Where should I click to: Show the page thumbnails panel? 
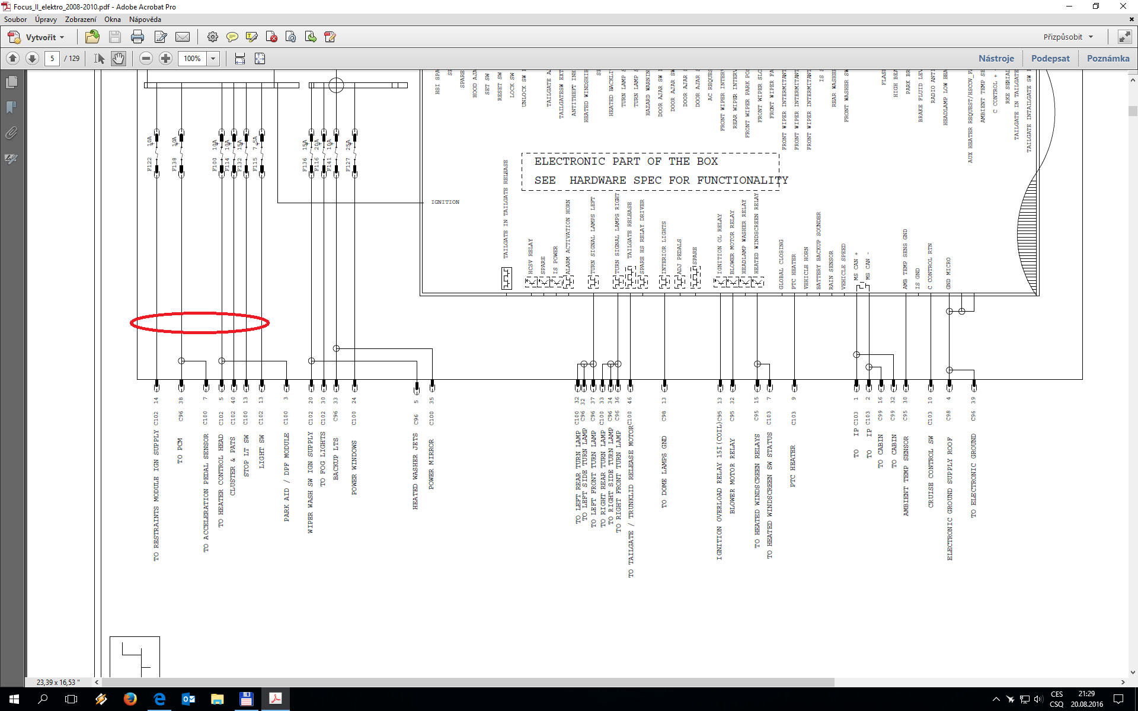[11, 82]
